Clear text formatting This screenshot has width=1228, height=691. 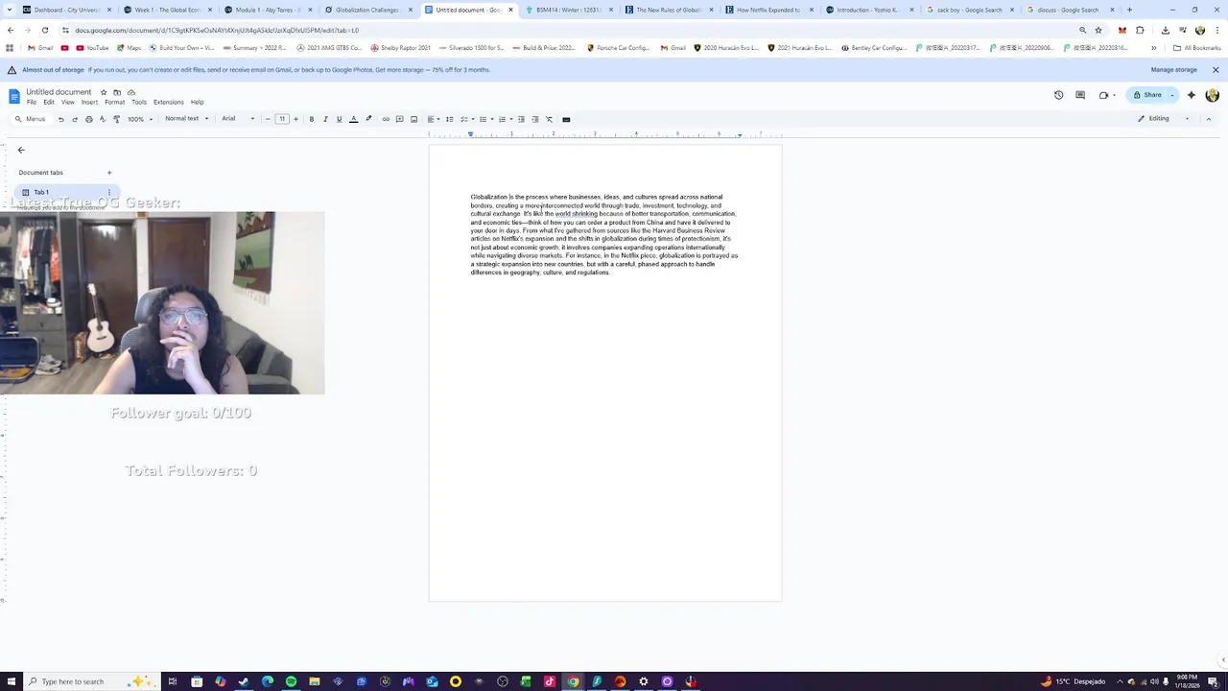point(549,119)
